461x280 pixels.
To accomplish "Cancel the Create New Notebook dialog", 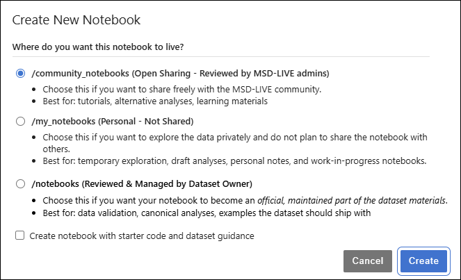I will (x=368, y=261).
